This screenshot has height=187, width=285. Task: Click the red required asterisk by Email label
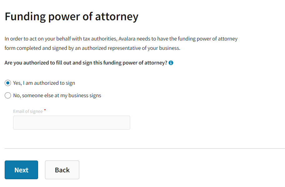point(45,110)
